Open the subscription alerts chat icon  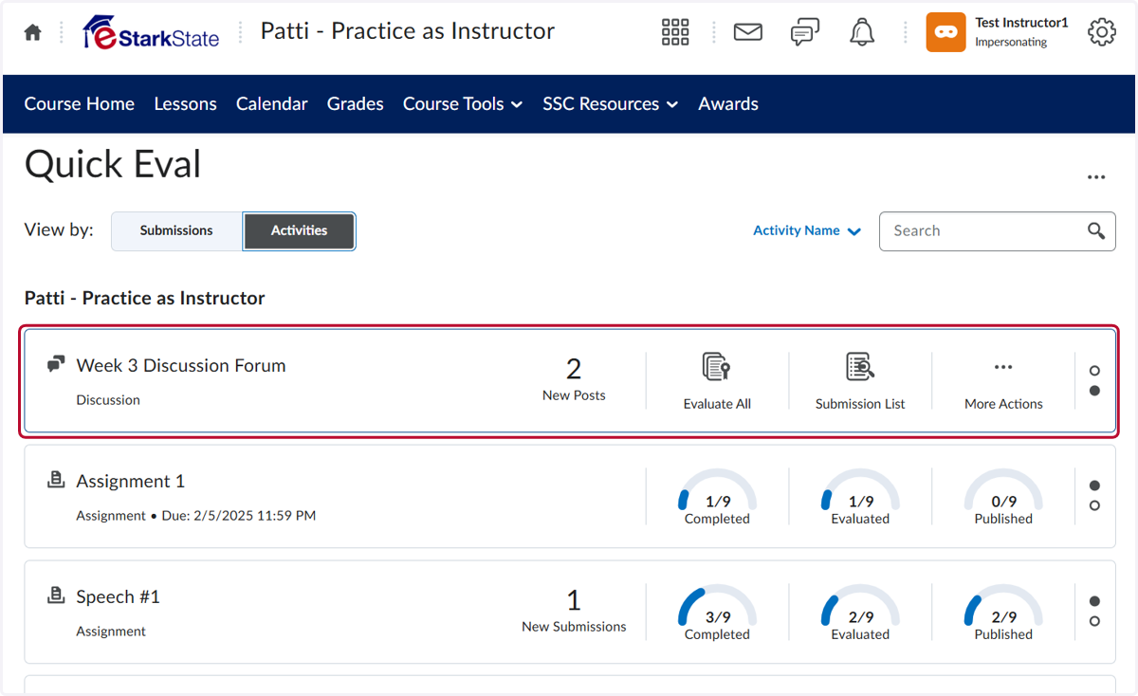click(805, 32)
